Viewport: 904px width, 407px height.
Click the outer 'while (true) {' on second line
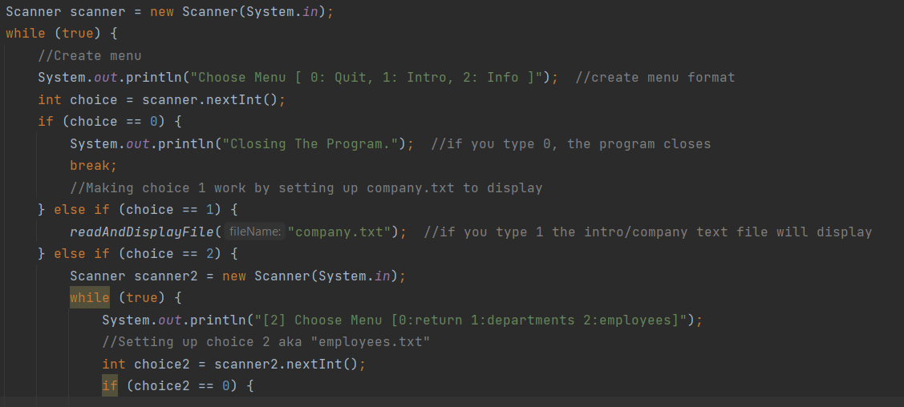(62, 34)
